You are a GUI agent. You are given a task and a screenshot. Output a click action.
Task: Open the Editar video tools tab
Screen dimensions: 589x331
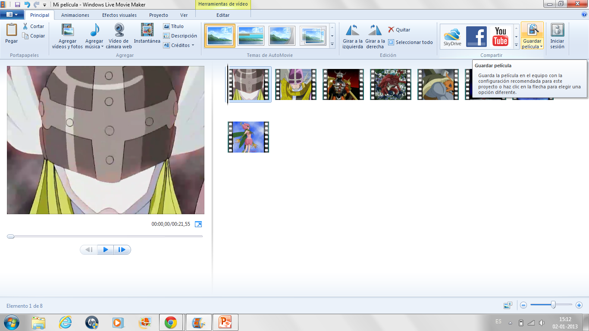(x=223, y=15)
